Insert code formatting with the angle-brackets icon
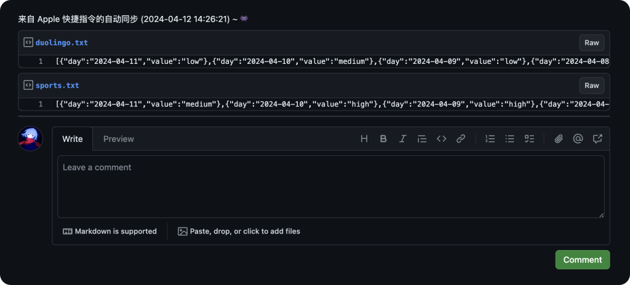The width and height of the screenshot is (630, 285). [x=441, y=139]
